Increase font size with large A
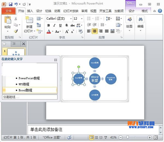This screenshot has height=142, width=164. pos(67,31)
